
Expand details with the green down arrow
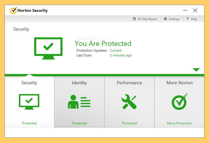click(x=196, y=70)
